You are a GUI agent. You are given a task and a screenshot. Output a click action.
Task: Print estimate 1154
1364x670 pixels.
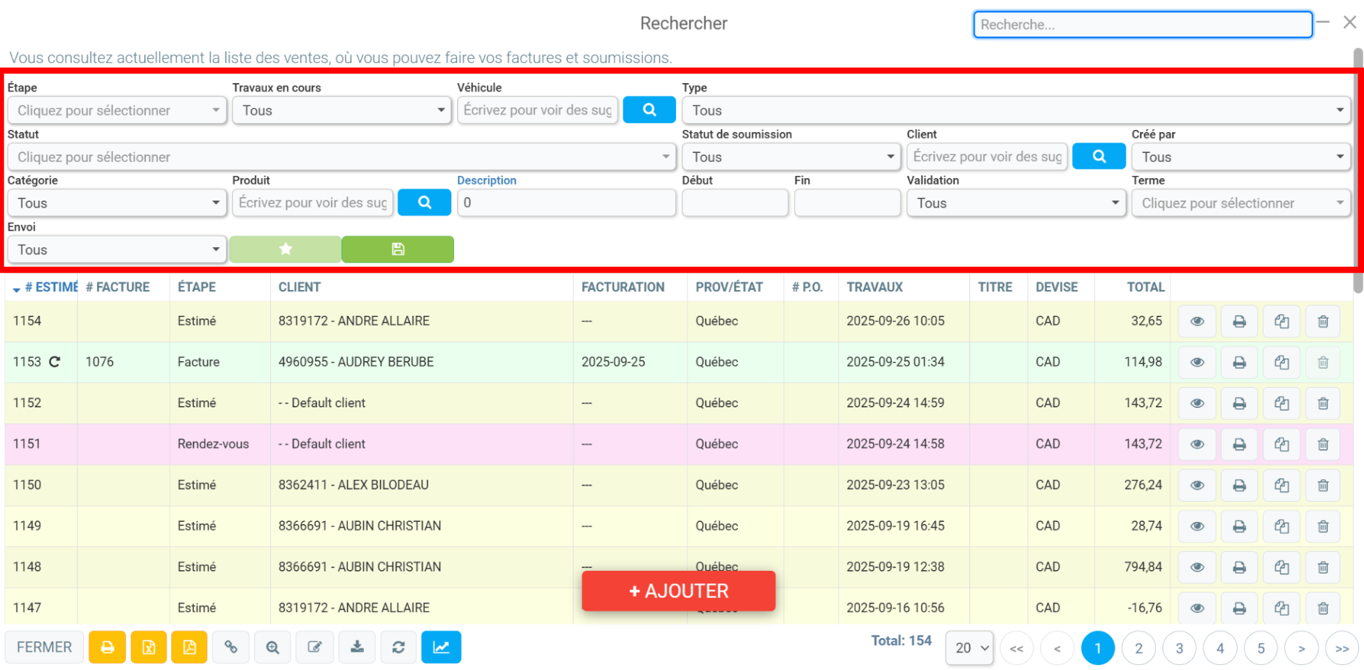coord(1240,321)
